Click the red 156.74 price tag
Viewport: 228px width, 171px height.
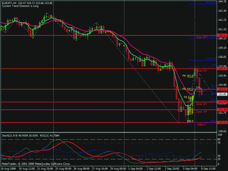[222, 69]
